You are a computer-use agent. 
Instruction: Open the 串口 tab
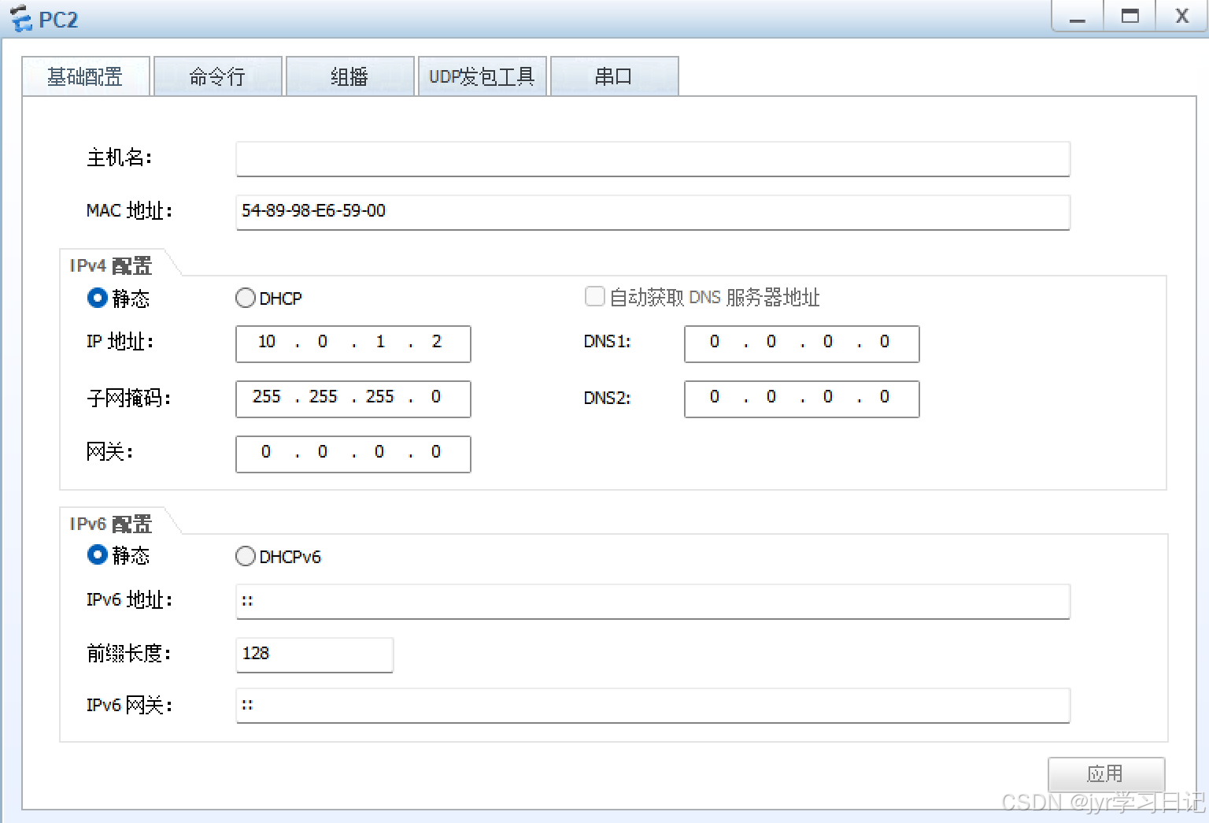click(614, 76)
